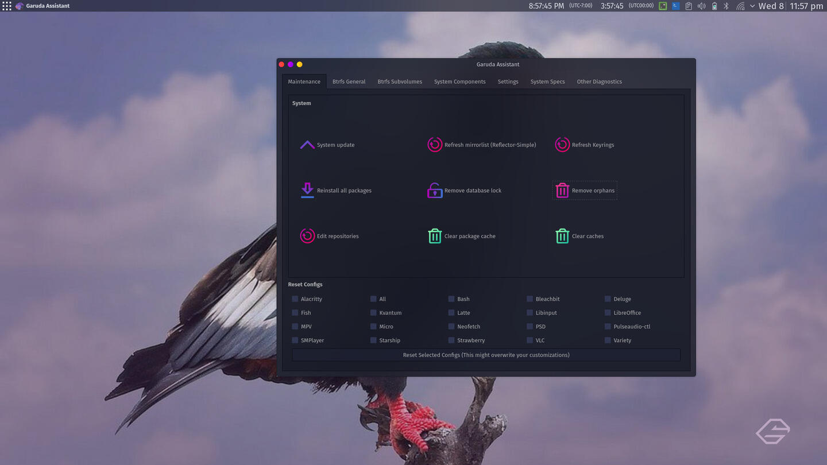Screen dimensions: 827x465
Task: Click the yellow window control button
Action: [x=299, y=64]
